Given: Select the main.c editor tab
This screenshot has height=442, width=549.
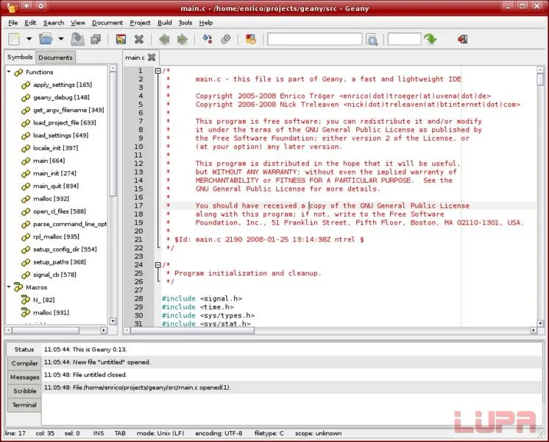Looking at the screenshot, I should [x=135, y=57].
